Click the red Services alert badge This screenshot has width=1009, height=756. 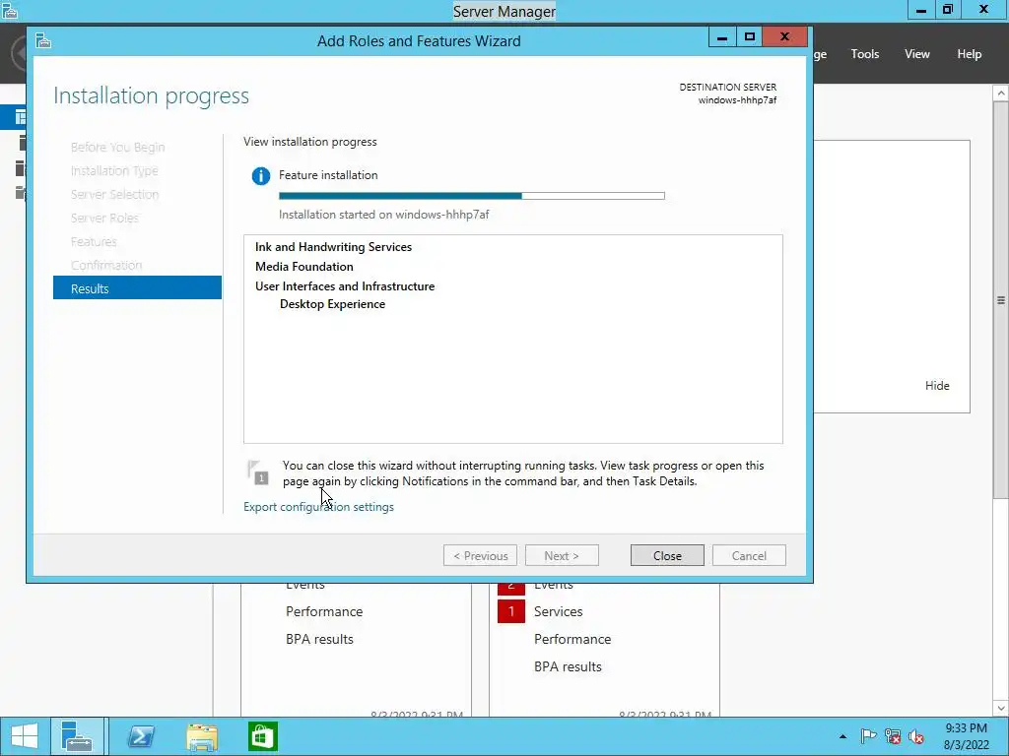[x=511, y=611]
